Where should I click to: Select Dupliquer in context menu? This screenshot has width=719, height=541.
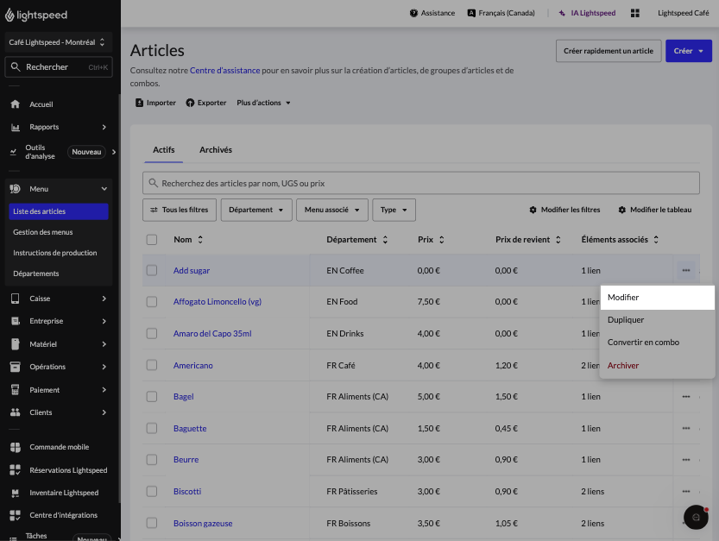(657, 320)
